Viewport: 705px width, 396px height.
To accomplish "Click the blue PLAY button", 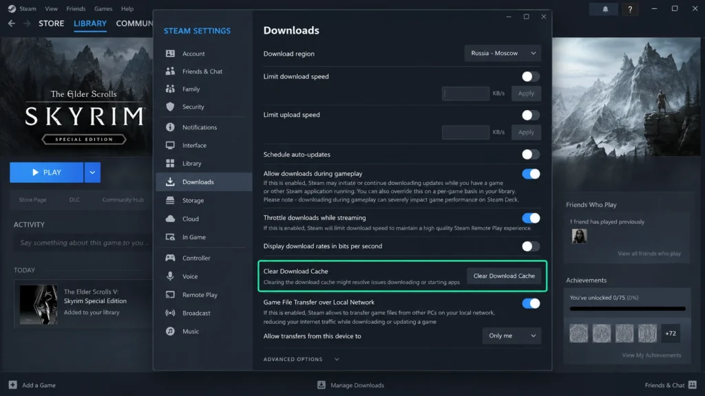I will point(47,173).
